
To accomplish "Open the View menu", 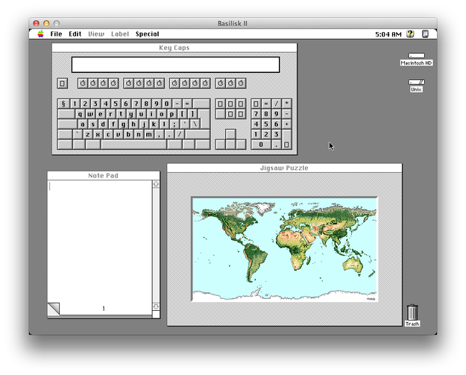I will tap(96, 34).
